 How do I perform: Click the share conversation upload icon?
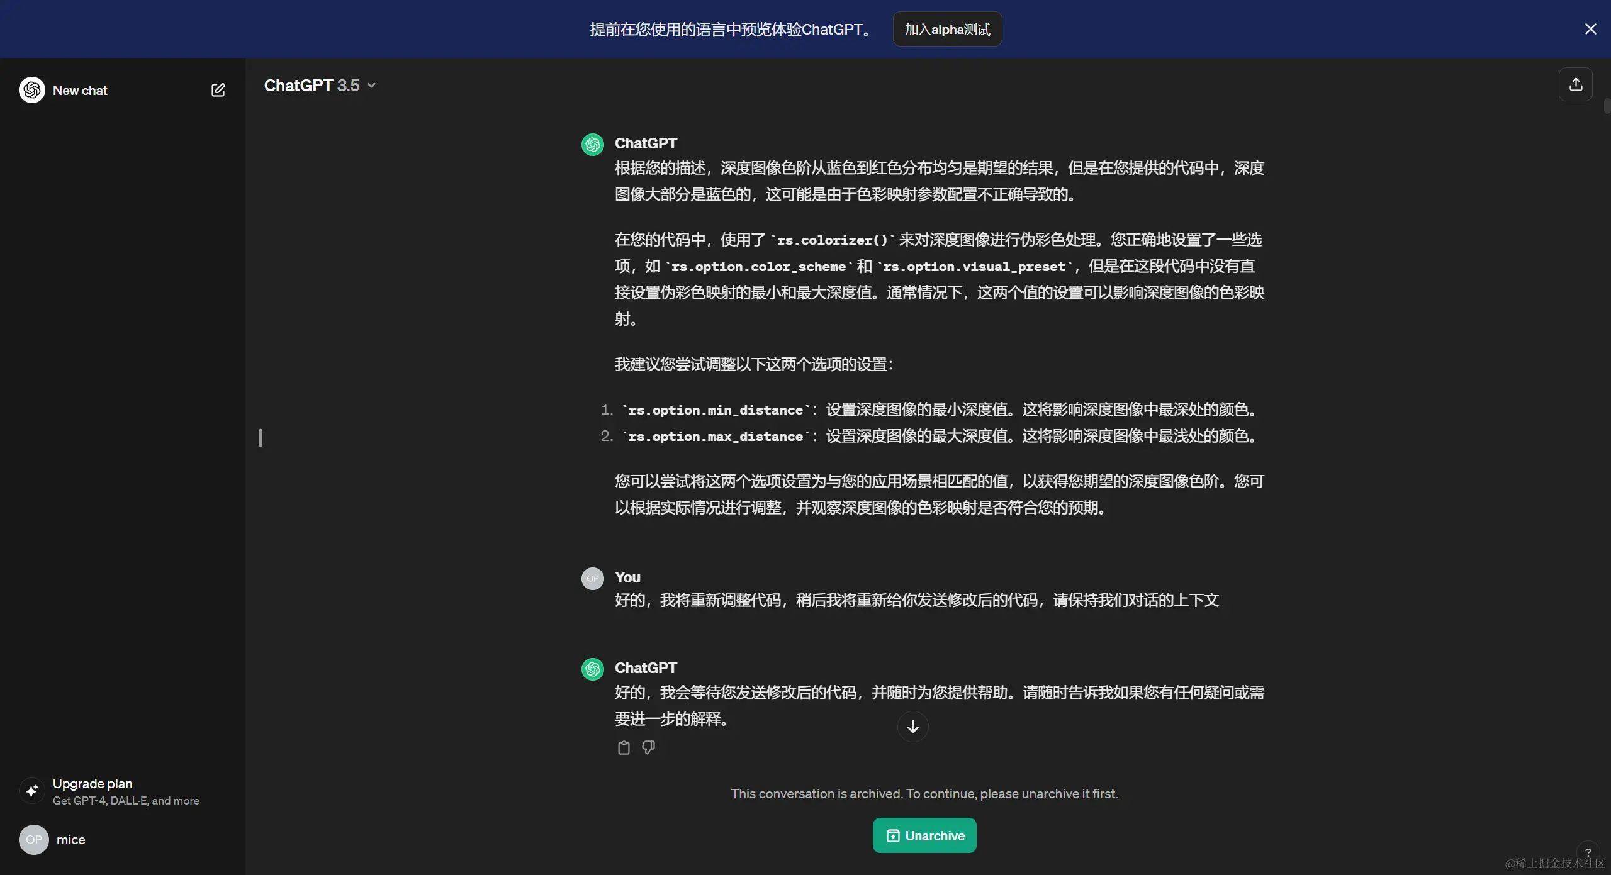point(1575,84)
